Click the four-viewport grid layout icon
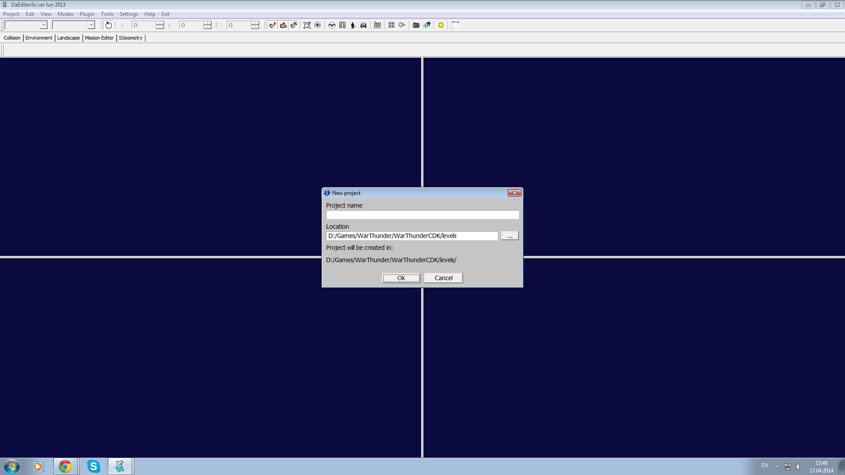The width and height of the screenshot is (845, 475). click(x=391, y=25)
